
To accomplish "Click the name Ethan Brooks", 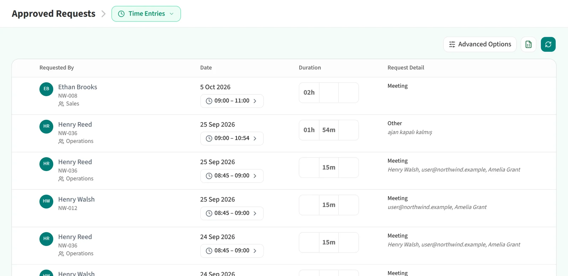I will coord(78,87).
